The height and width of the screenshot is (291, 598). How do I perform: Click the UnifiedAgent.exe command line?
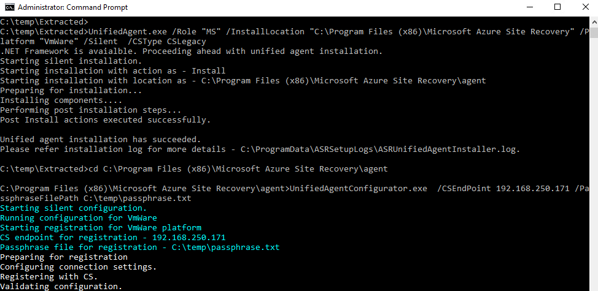(295, 37)
